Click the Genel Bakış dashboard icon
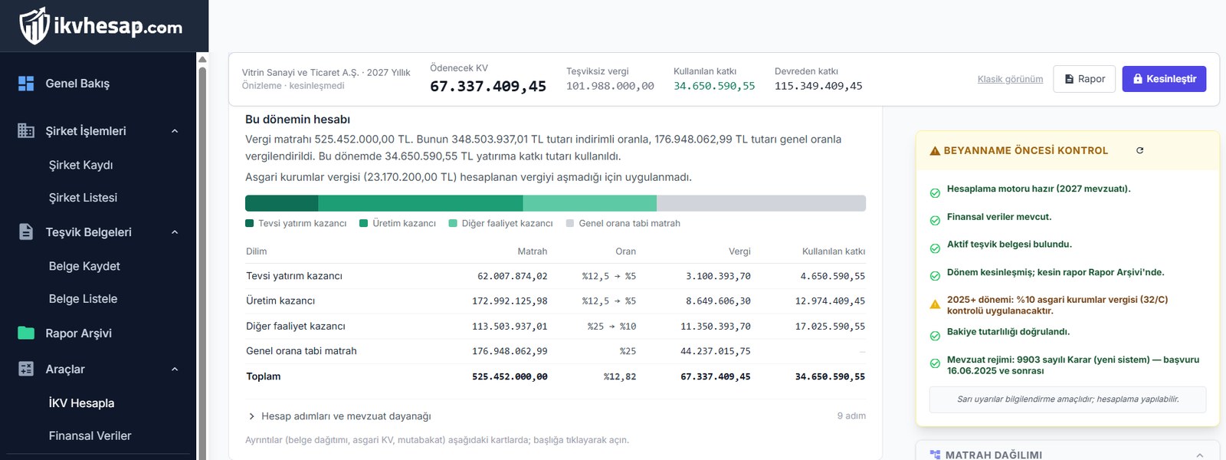 (26, 84)
